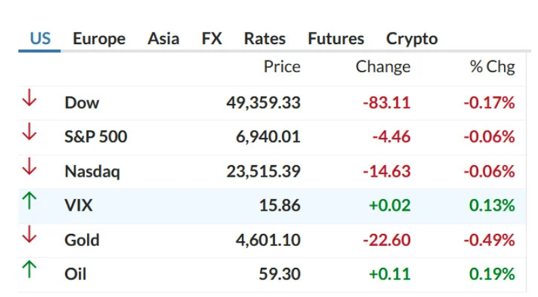
Task: Click the green up arrow beside VIX
Action: point(29,202)
